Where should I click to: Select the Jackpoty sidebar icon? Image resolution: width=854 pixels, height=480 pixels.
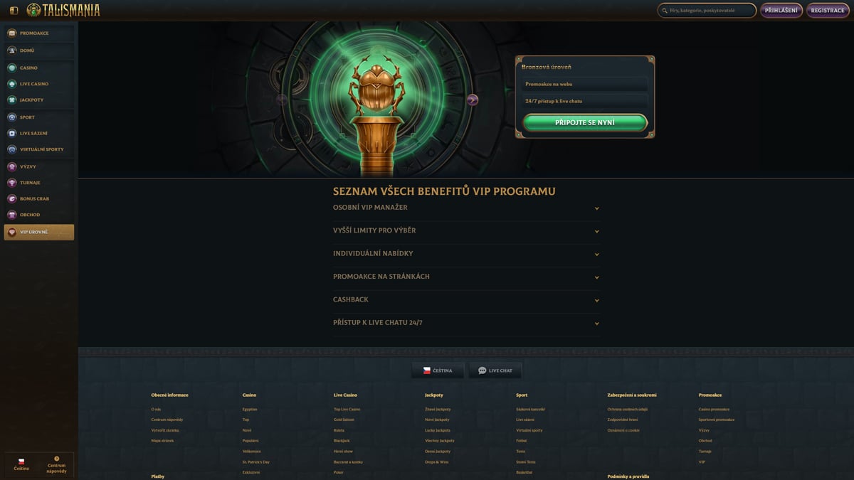[x=12, y=100]
